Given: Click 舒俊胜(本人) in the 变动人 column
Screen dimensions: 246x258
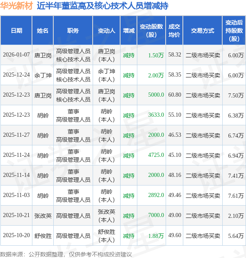Looking at the screenshot, I should [x=107, y=236].
